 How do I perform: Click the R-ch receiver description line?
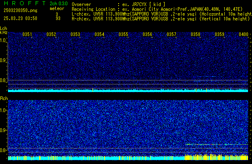click(x=161, y=19)
